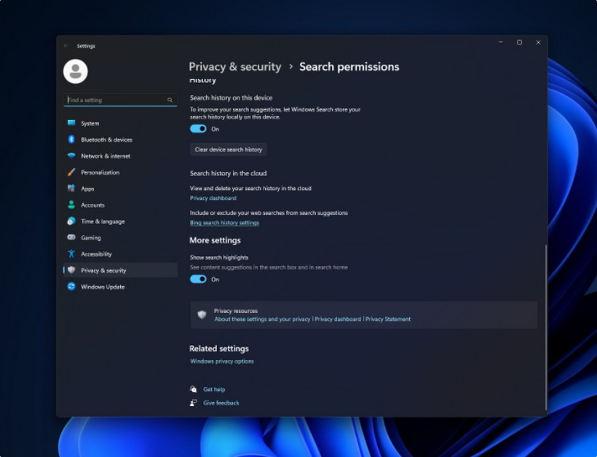Go to Accessibility settings page
Screen dimensions: 597x457
96,254
